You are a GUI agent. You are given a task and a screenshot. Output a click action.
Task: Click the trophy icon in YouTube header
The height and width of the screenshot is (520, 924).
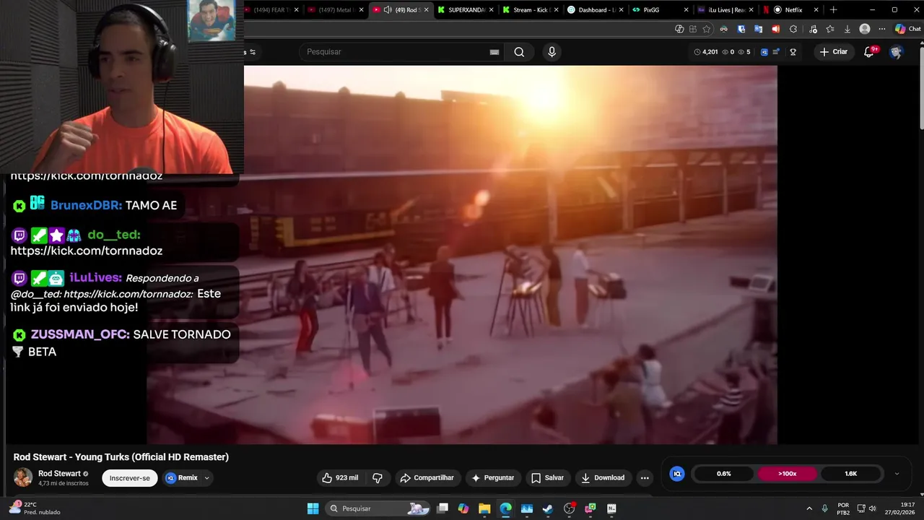[x=793, y=52]
